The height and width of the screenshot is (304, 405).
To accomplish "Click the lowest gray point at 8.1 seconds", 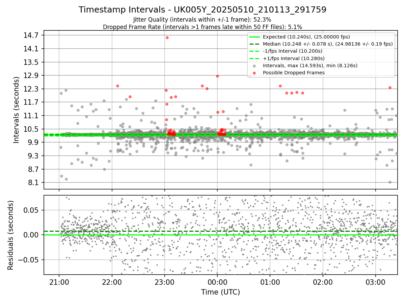I will click(390, 182).
